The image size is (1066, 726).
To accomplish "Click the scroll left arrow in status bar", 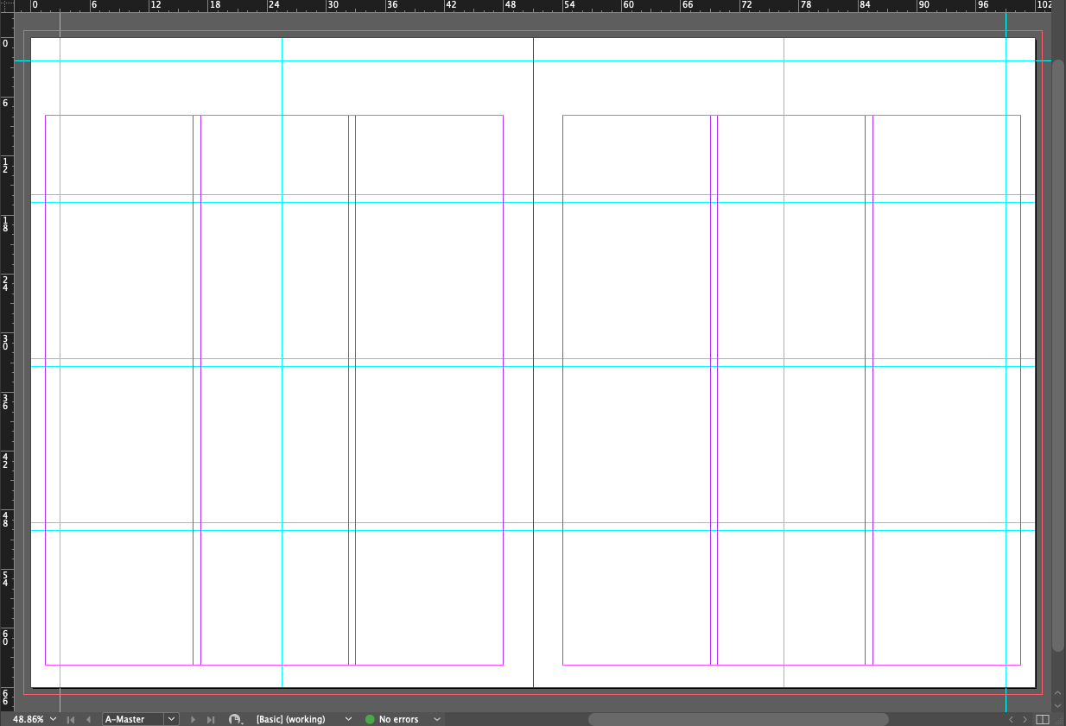I will (1012, 719).
